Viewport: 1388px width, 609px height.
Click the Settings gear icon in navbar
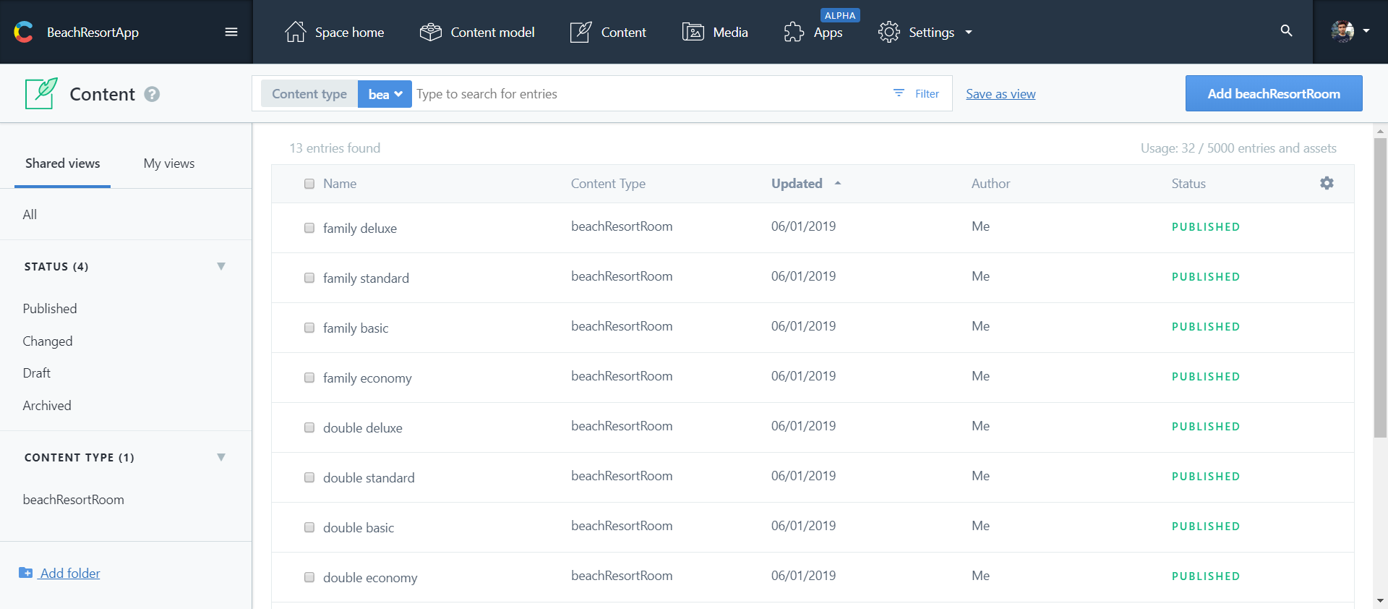pyautogui.click(x=888, y=32)
